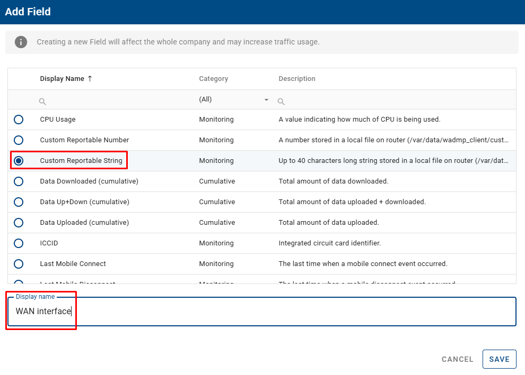Image resolution: width=525 pixels, height=375 pixels.
Task: Select the CPU Usage radio button
Action: tap(19, 120)
